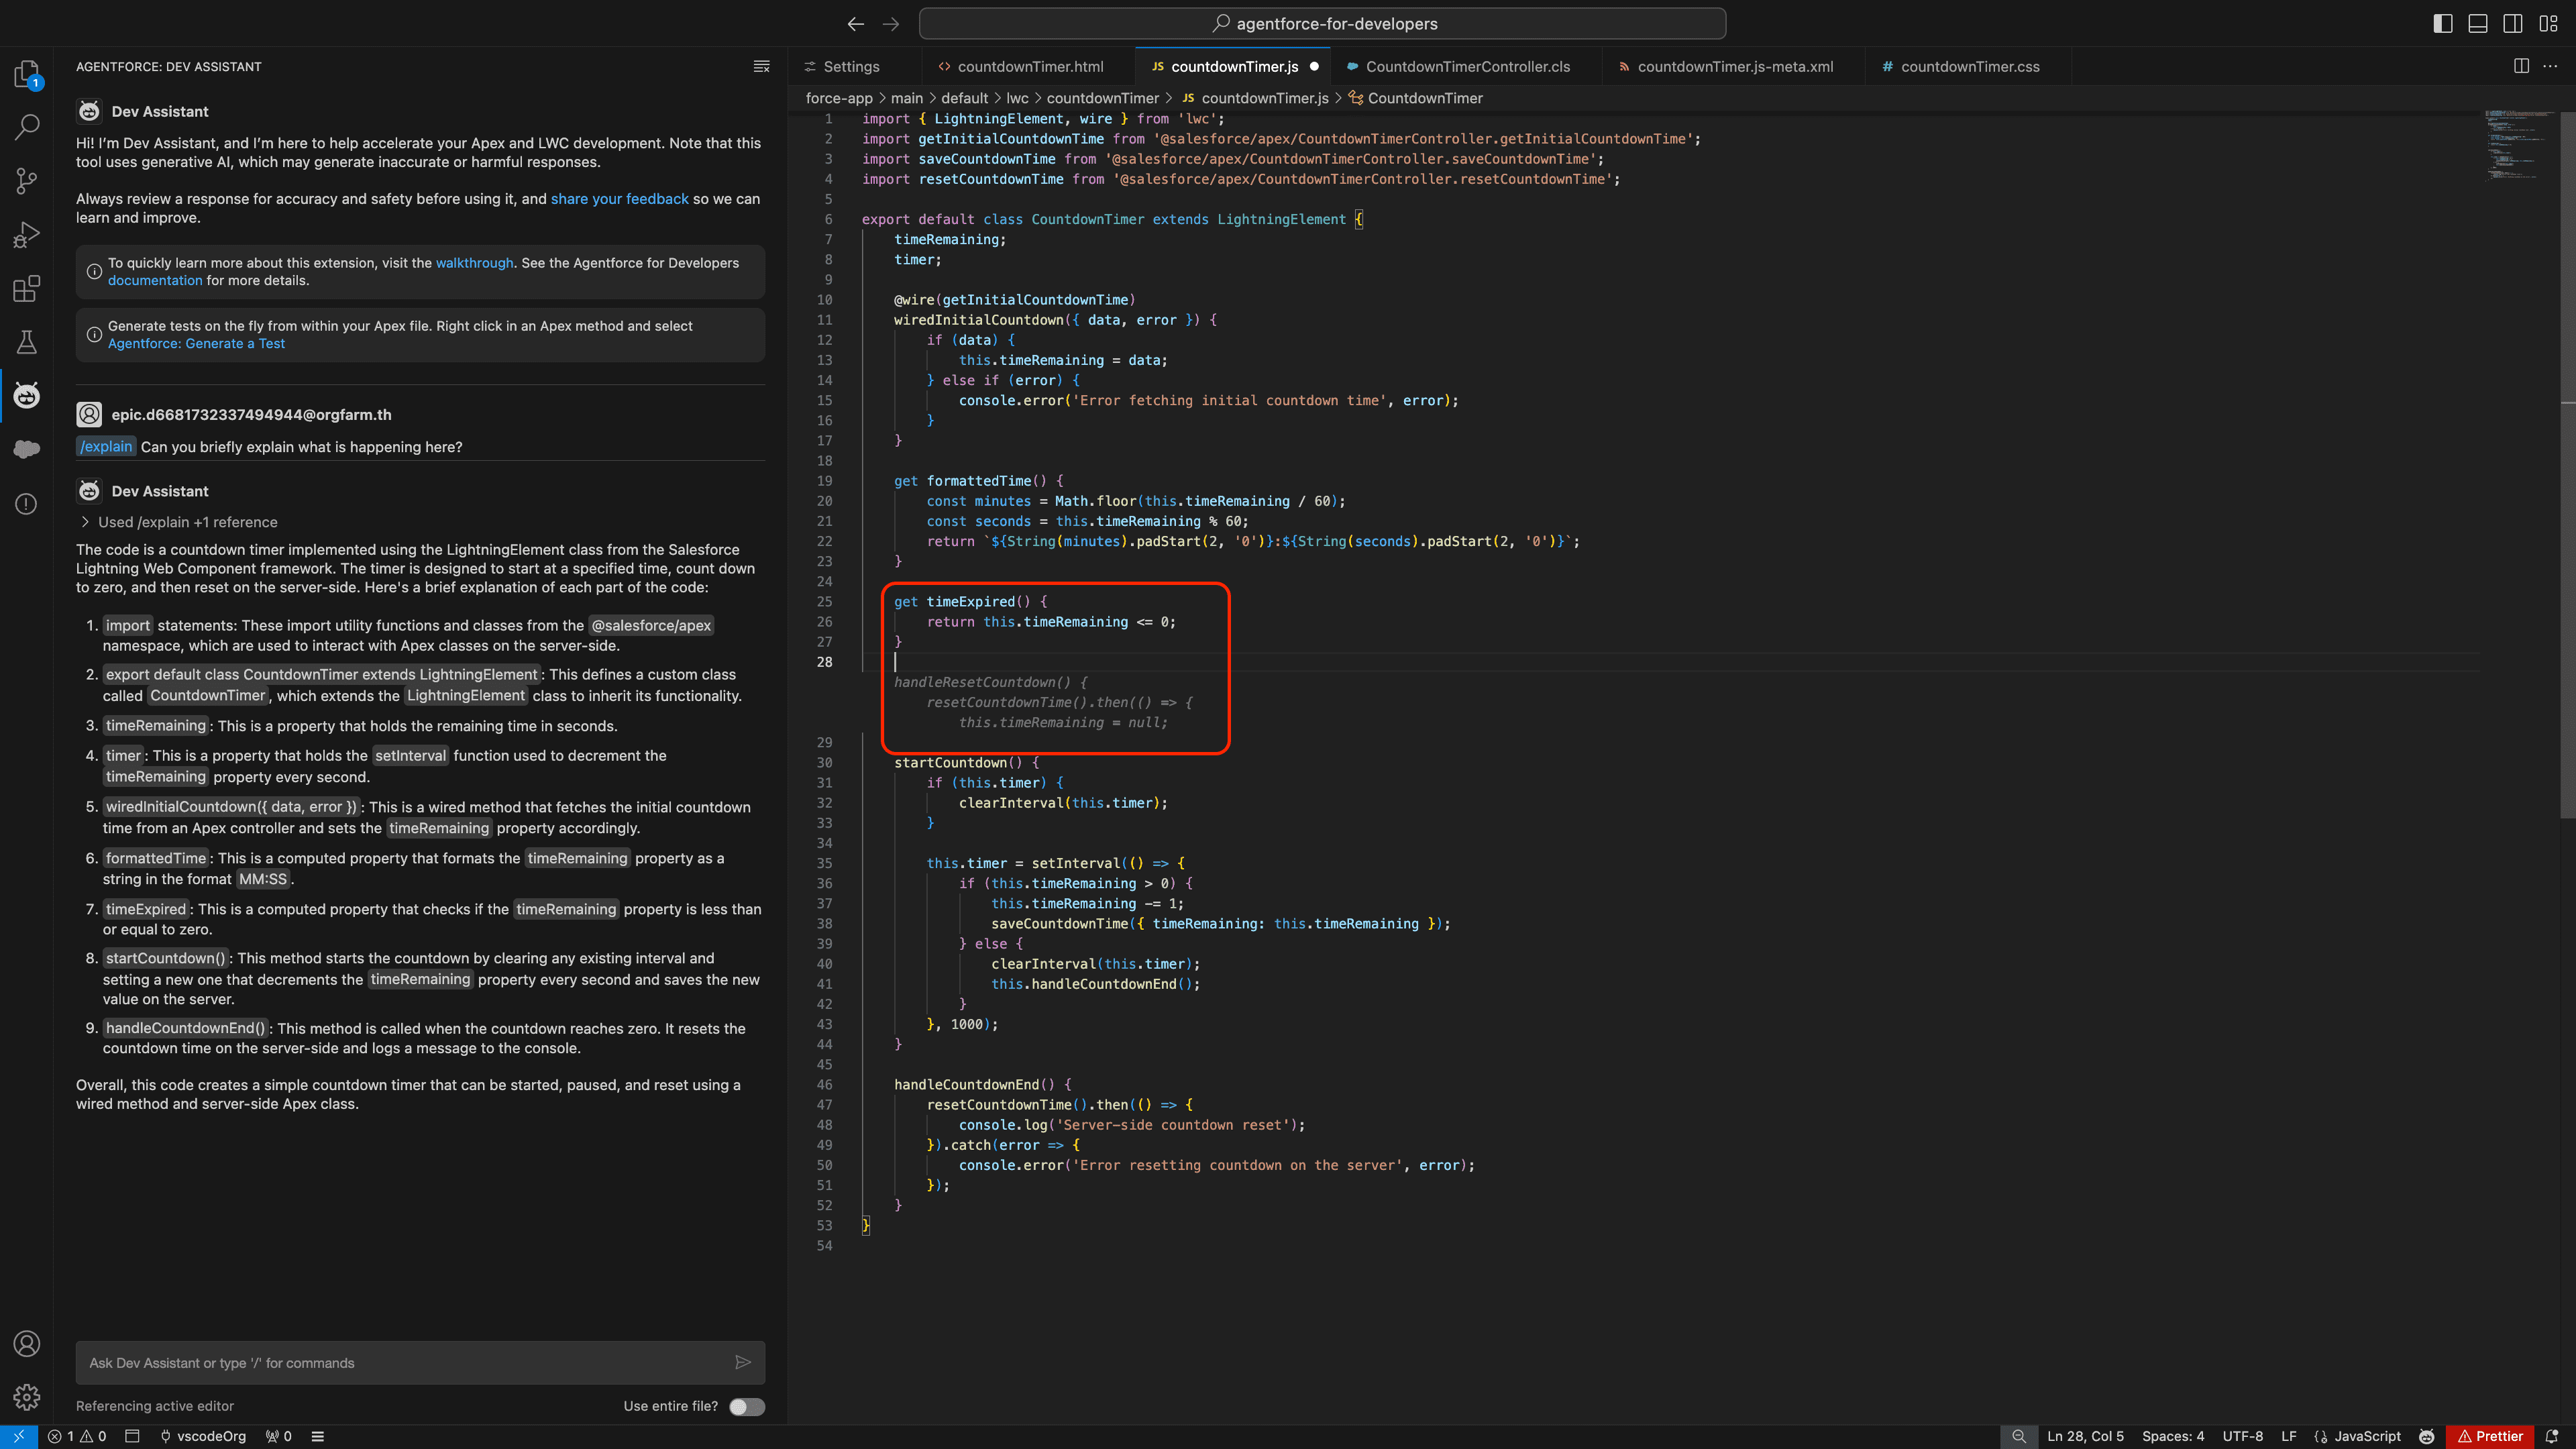Go back with the left arrow

855,24
